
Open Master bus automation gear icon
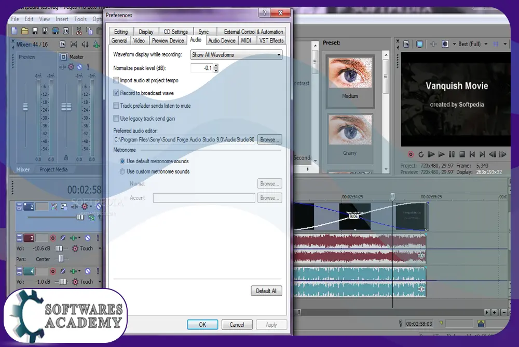click(71, 67)
